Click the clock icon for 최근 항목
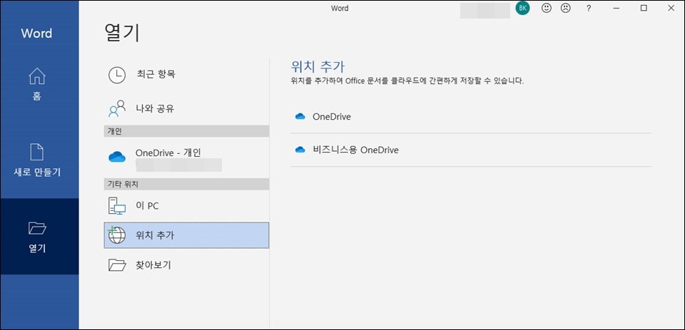The width and height of the screenshot is (685, 330). (116, 75)
